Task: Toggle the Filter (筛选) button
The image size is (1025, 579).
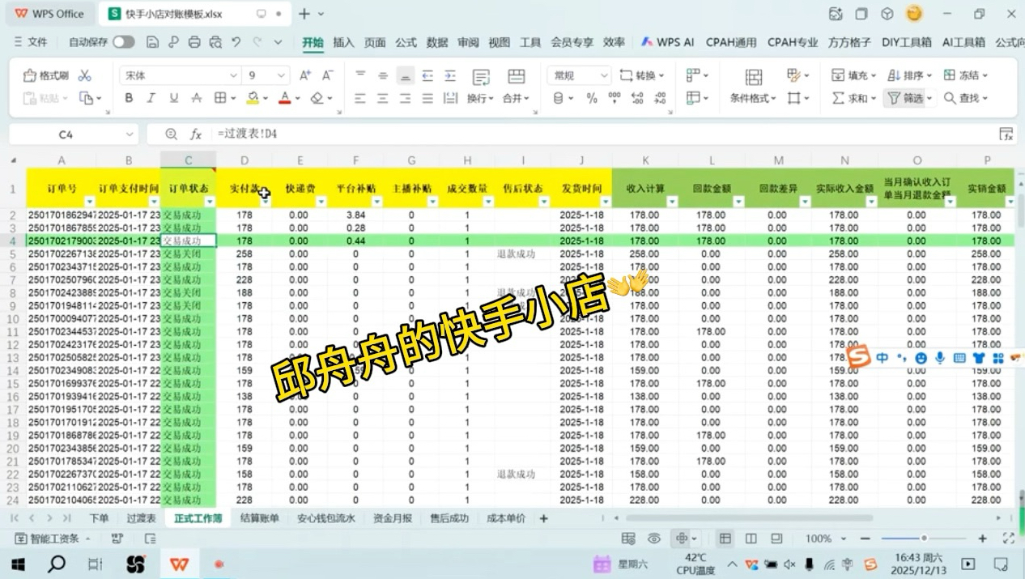Action: 905,98
